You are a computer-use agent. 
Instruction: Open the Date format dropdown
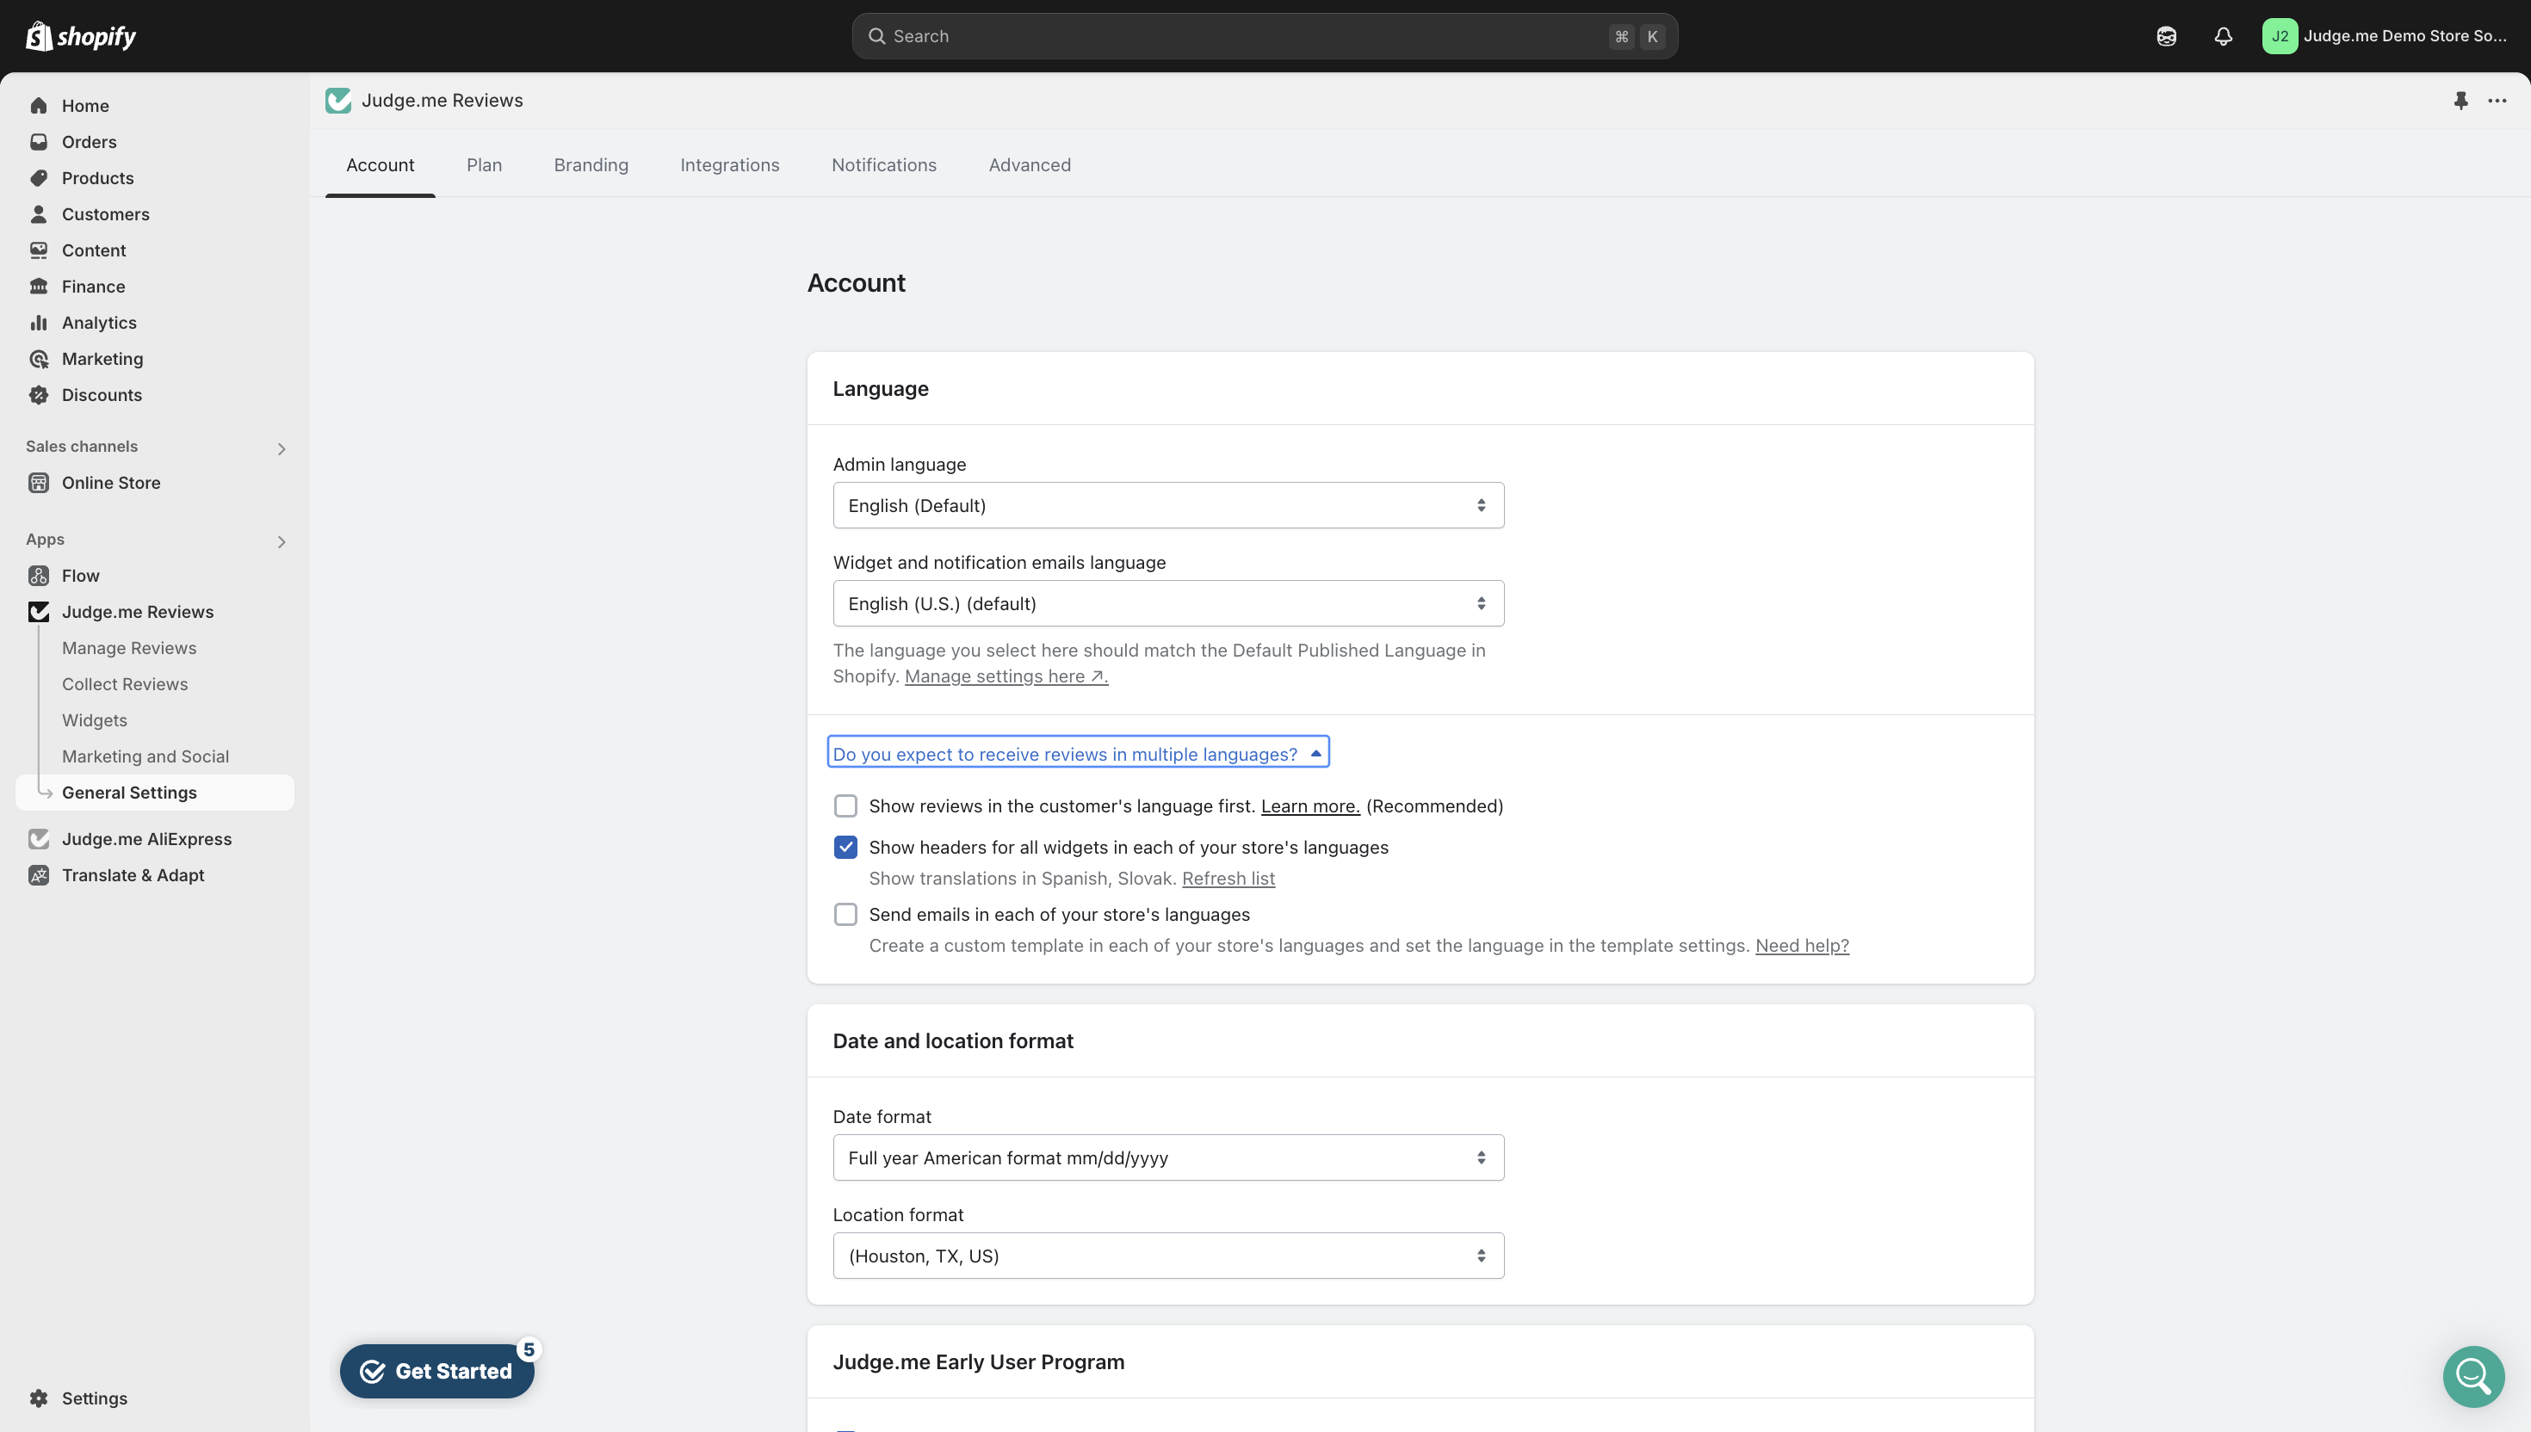tap(1167, 1157)
